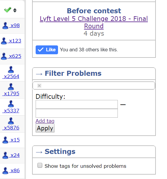The height and width of the screenshot is (179, 167).
Task: Click the user icon above x5337
Action: pyautogui.click(x=11, y=104)
